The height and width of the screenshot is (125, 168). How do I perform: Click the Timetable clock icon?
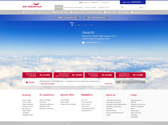(120, 12)
